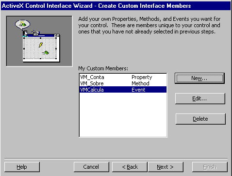Select the VM_Sobre method row
Viewport: 232px width, 176px height.
pyautogui.click(x=123, y=83)
